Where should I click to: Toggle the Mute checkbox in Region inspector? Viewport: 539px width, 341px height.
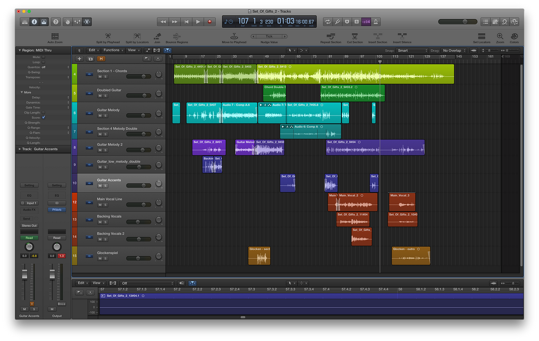click(x=43, y=57)
